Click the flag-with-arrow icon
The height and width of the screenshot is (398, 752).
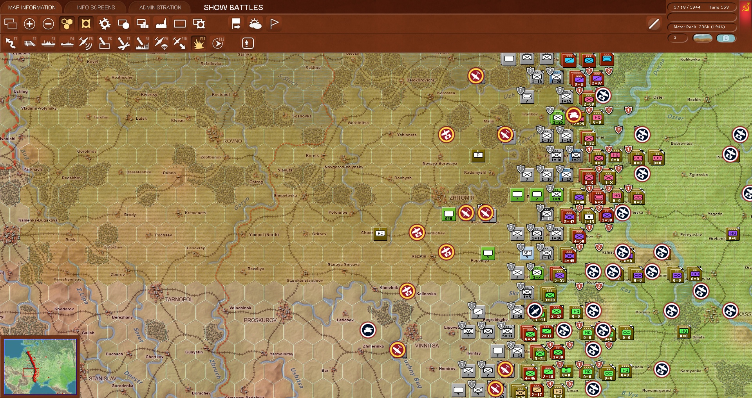click(x=236, y=24)
